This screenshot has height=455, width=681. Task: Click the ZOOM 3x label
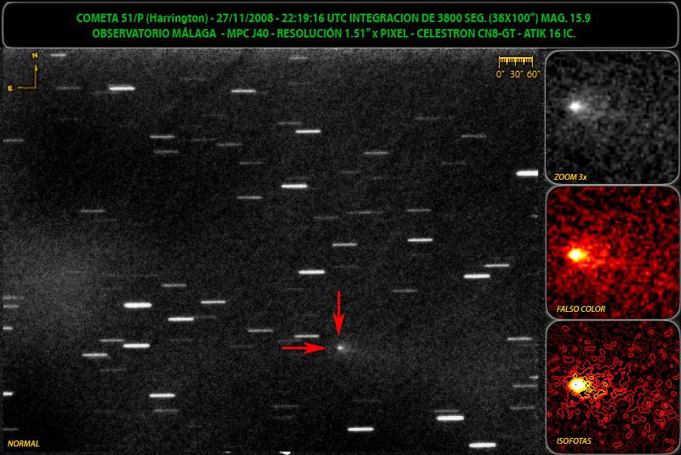[x=570, y=177]
